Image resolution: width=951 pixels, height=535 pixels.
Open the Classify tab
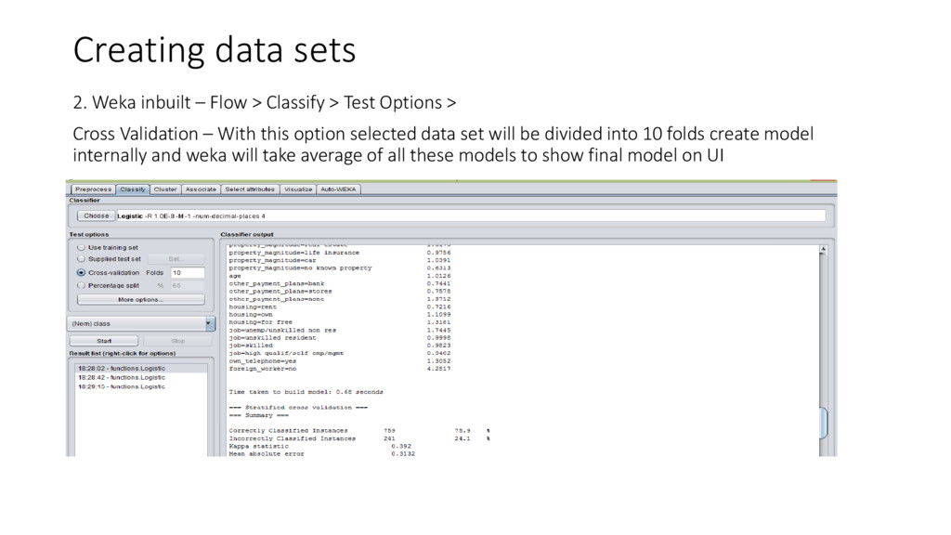click(x=132, y=189)
